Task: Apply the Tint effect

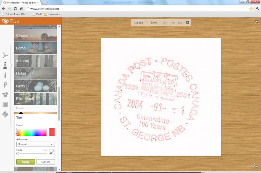Action: [x=26, y=162]
